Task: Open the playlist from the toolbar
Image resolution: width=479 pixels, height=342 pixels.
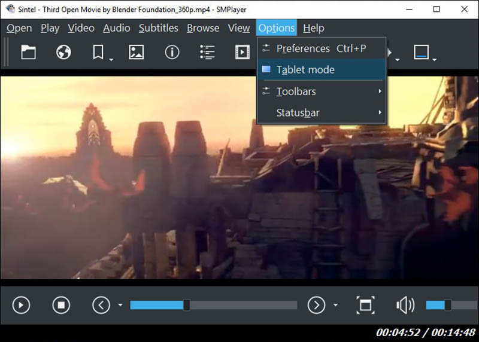Action: 207,53
